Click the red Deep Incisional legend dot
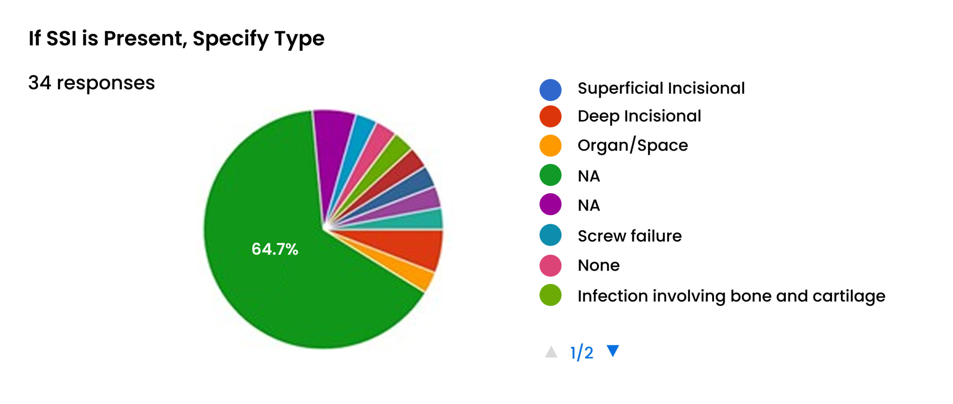 click(550, 116)
